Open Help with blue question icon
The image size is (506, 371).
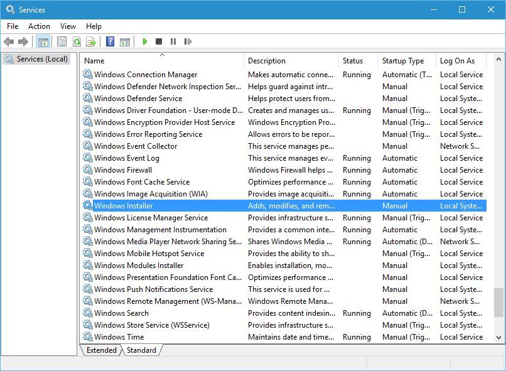pyautogui.click(x=110, y=42)
